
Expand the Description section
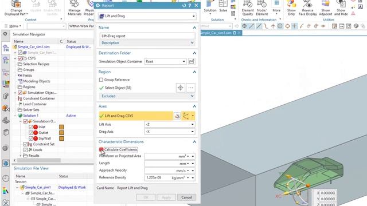147,43
